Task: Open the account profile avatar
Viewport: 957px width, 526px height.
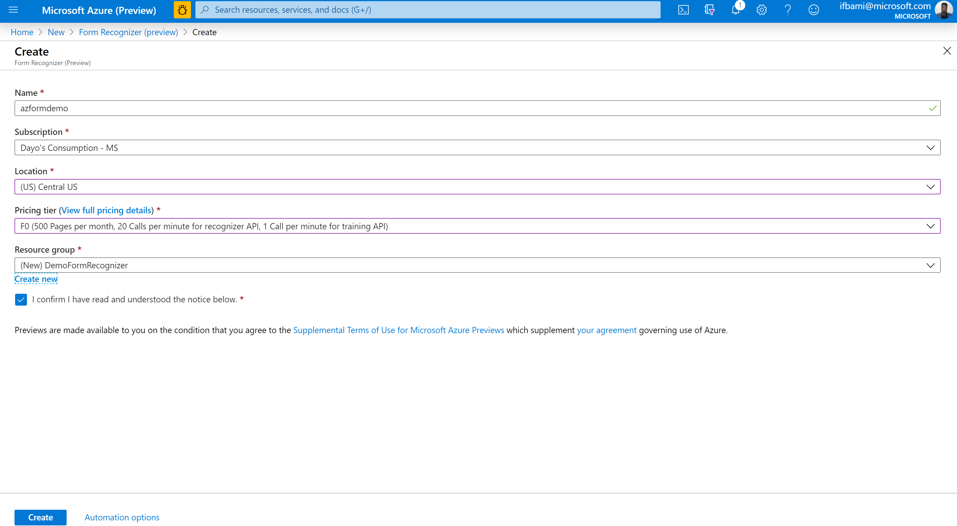Action: click(x=943, y=10)
